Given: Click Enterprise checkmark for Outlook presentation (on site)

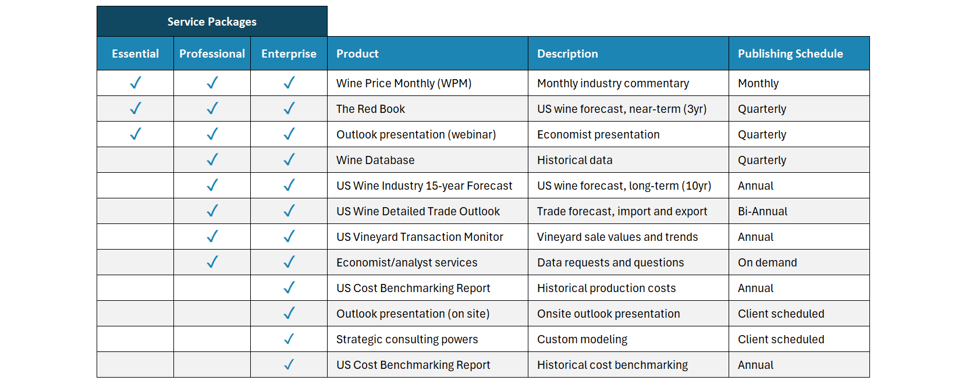Looking at the screenshot, I should coord(289,314).
